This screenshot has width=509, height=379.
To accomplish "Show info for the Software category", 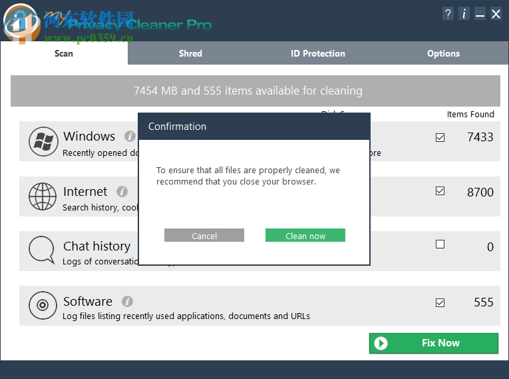I will (127, 301).
